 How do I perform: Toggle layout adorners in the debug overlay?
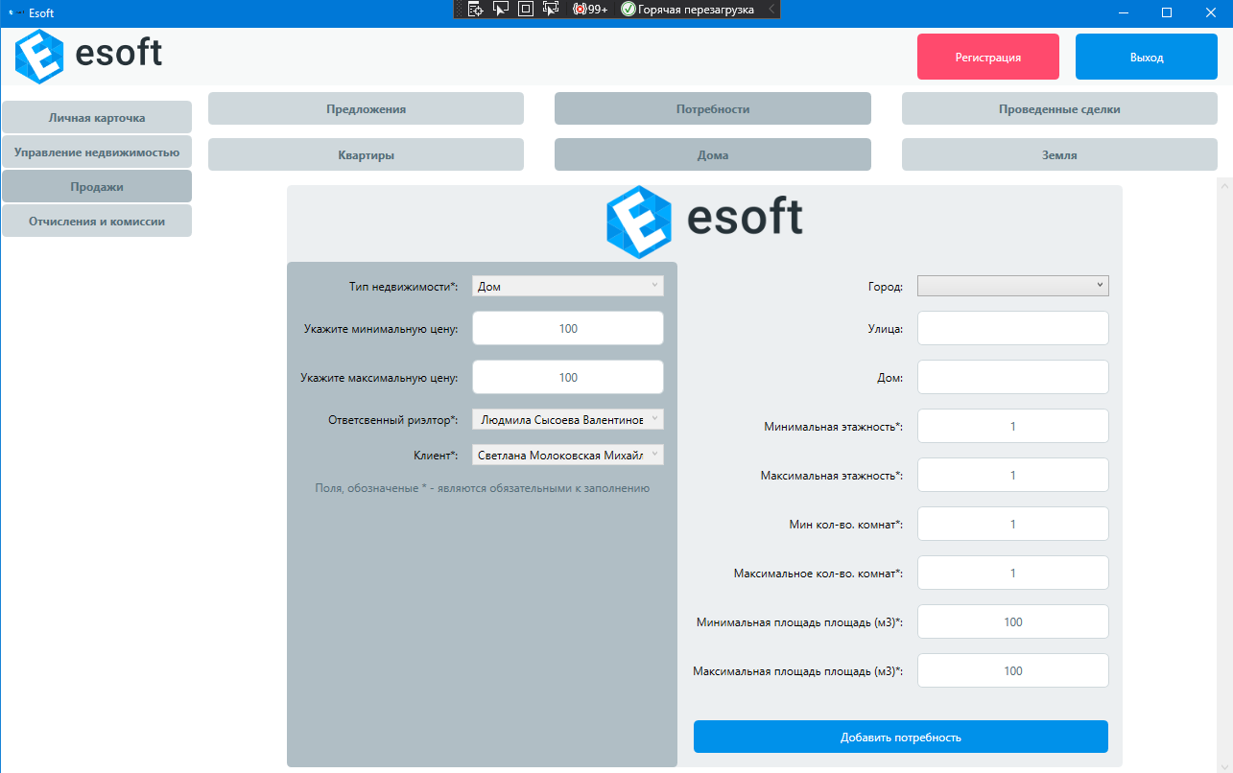pyautogui.click(x=524, y=9)
